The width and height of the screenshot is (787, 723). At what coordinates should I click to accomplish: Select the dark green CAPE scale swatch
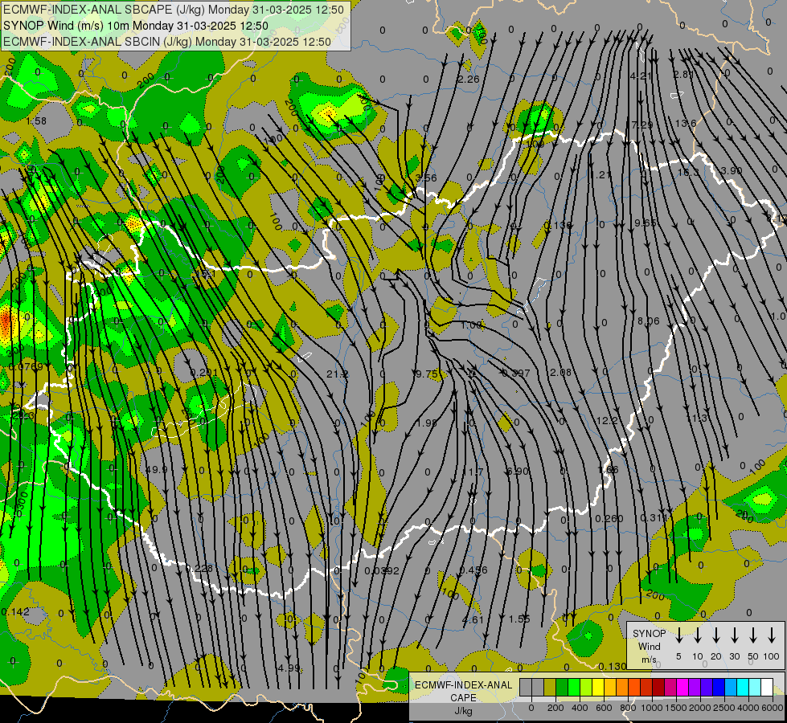coord(562,687)
